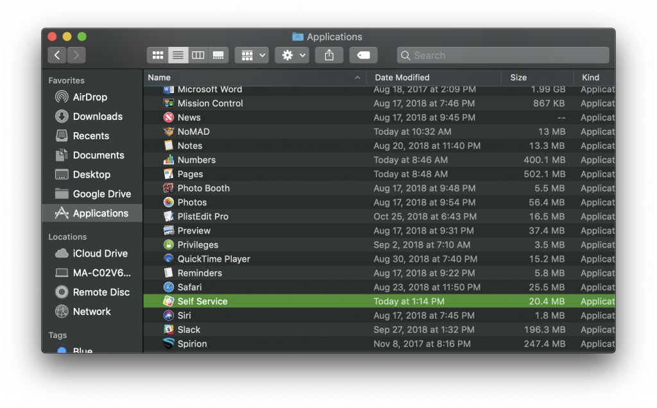This screenshot has width=657, height=408.
Task: Select the MA-C02V6... computer location
Action: tap(93, 273)
